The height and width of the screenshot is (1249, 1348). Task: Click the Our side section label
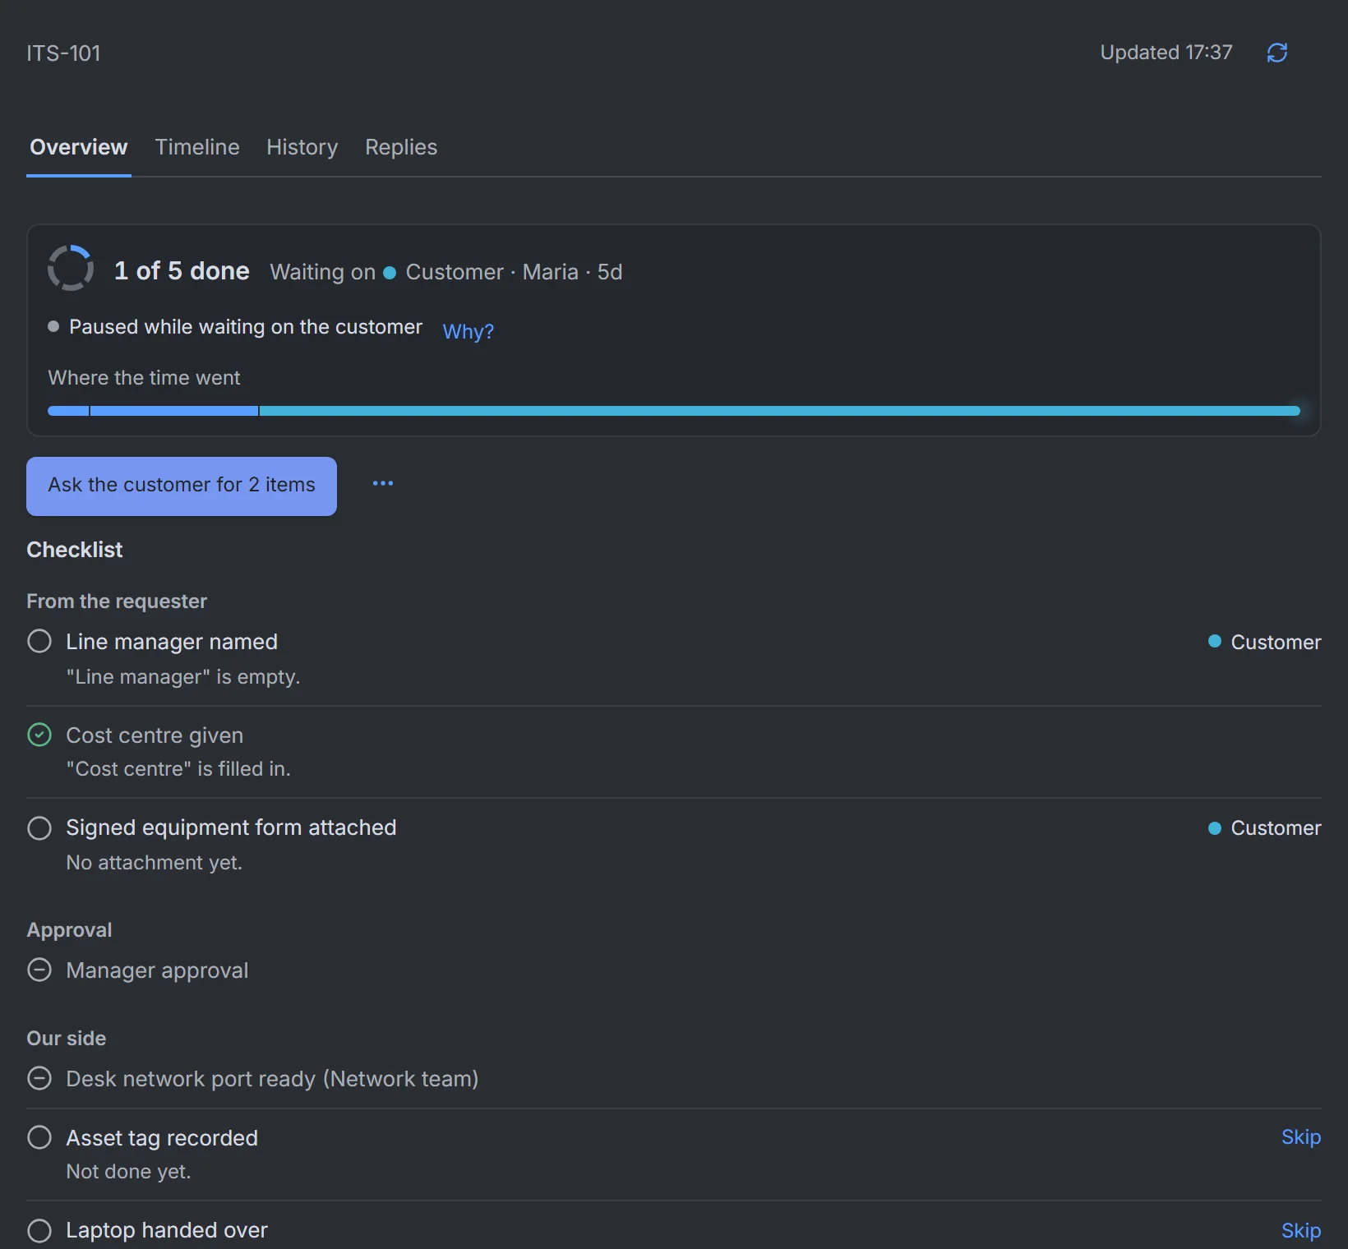click(x=67, y=1039)
